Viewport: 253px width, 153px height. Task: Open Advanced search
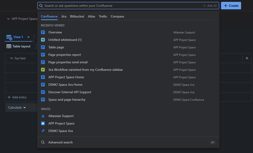pyautogui.click(x=128, y=142)
